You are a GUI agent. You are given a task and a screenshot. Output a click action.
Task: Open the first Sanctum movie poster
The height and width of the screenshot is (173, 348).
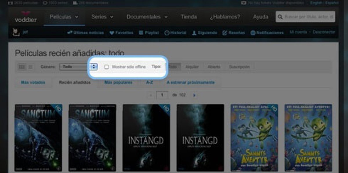click(x=38, y=138)
